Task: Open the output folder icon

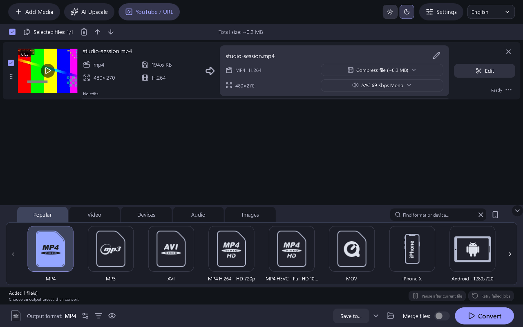Action: [390, 316]
